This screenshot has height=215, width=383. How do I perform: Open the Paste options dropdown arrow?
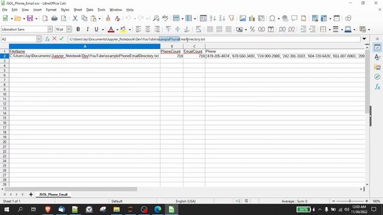point(99,19)
